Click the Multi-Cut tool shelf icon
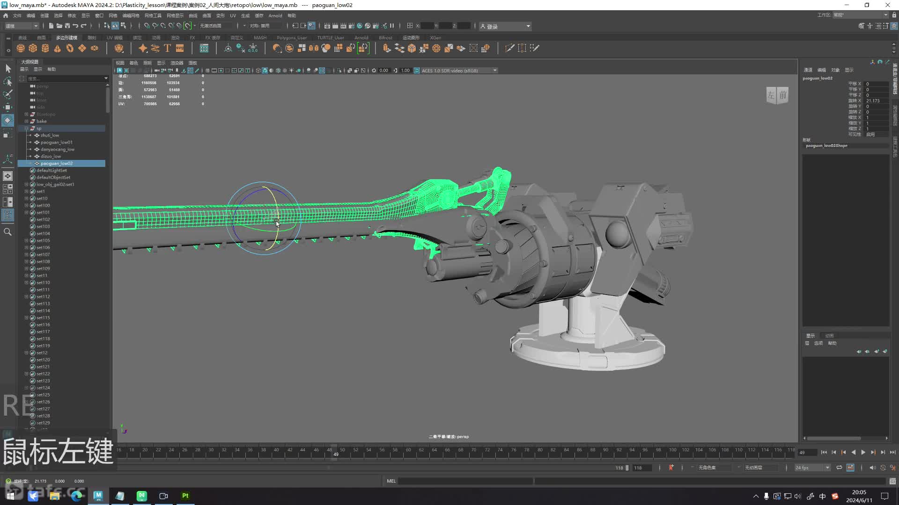Image resolution: width=899 pixels, height=505 pixels. coord(509,48)
